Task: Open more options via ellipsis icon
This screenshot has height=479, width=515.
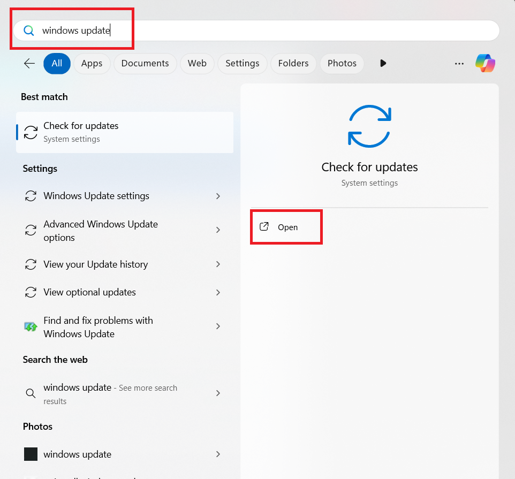Action: pyautogui.click(x=459, y=63)
